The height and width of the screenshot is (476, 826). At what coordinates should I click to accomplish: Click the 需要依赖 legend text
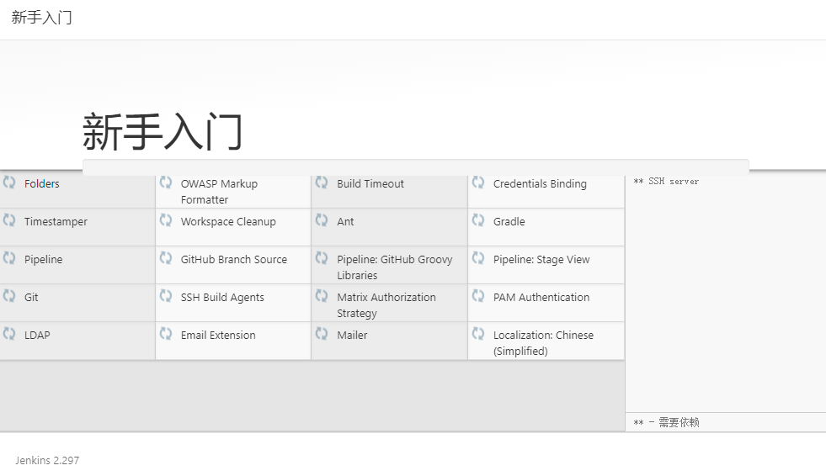click(679, 422)
